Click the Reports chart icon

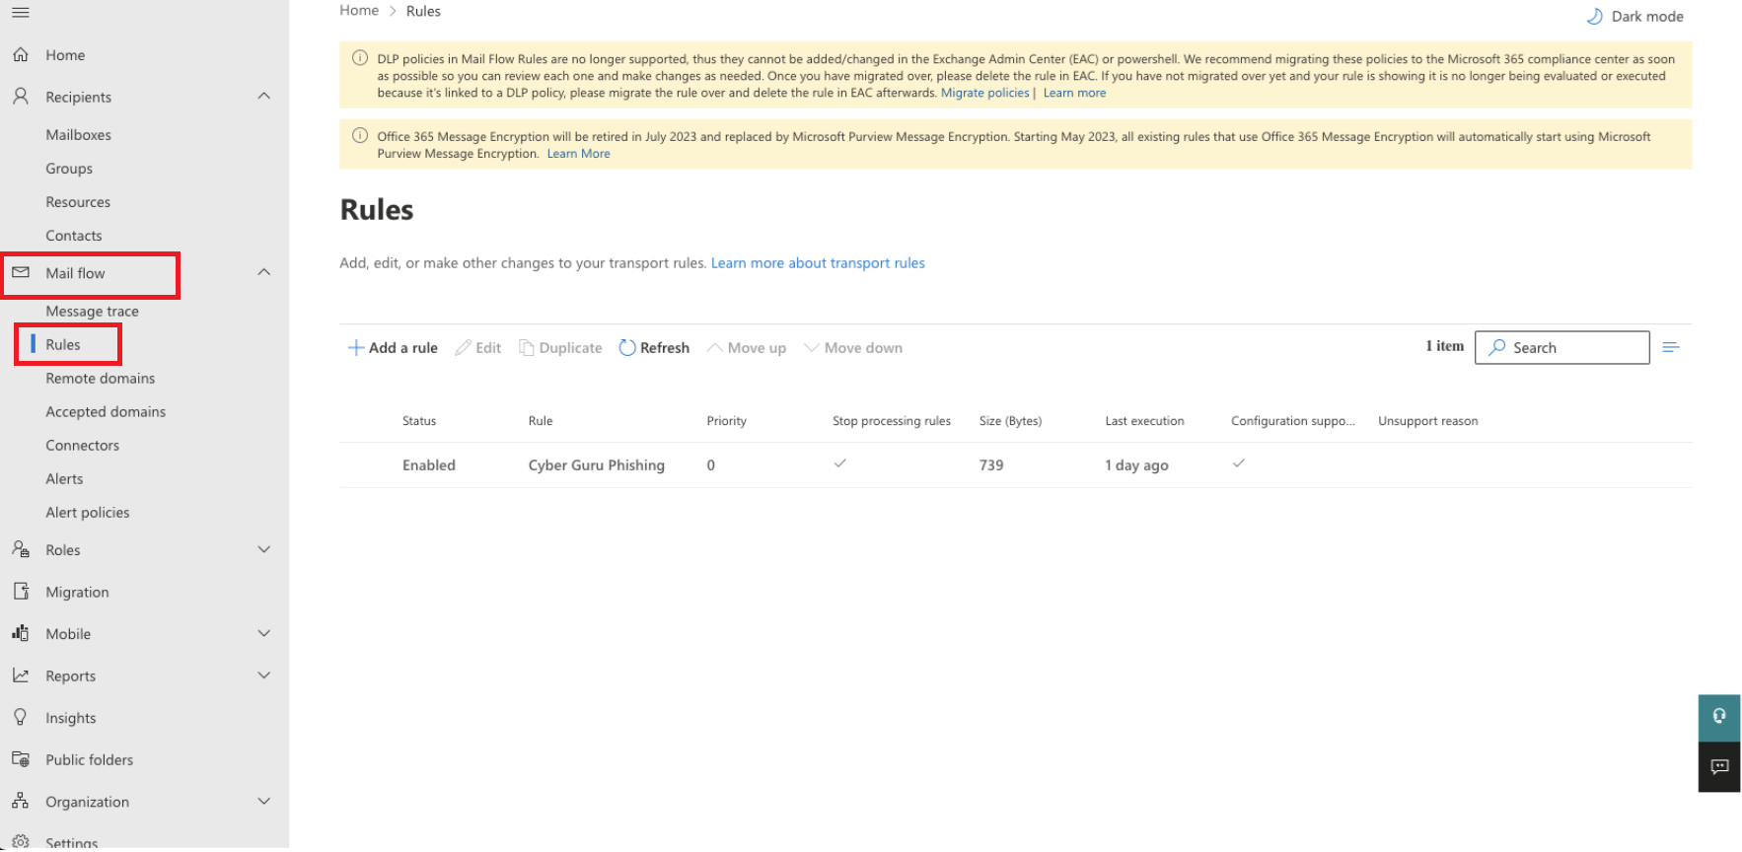tap(21, 675)
